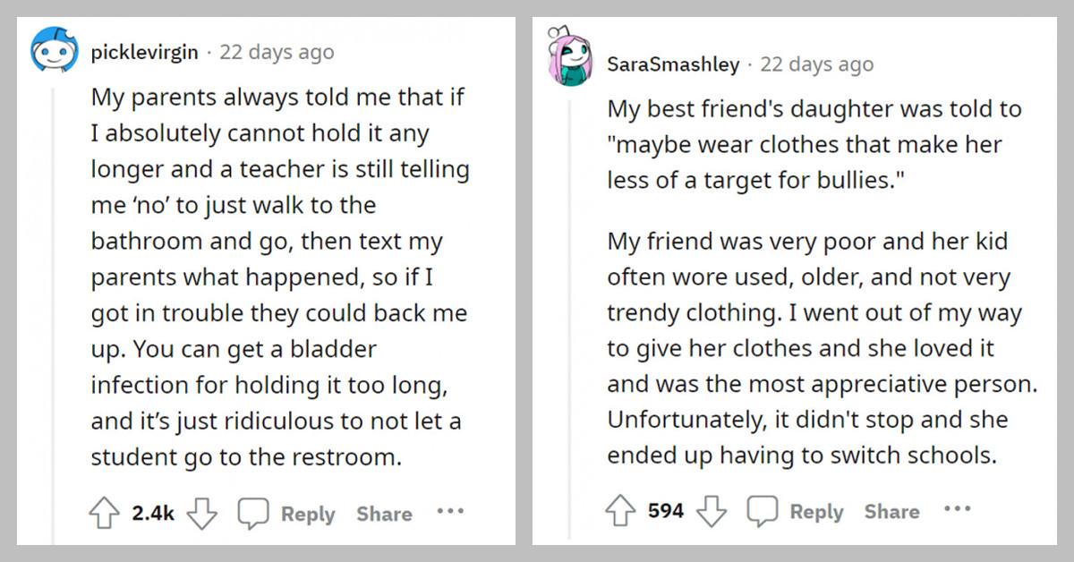Image resolution: width=1074 pixels, height=562 pixels.
Task: Upvote SaraSmashley's comment
Action: tap(621, 511)
